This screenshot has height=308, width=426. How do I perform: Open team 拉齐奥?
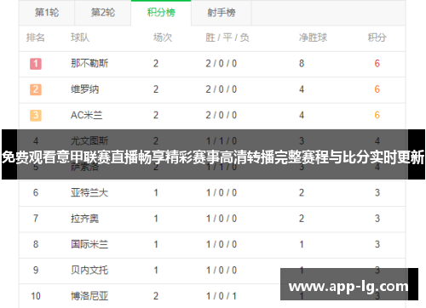[84, 219]
